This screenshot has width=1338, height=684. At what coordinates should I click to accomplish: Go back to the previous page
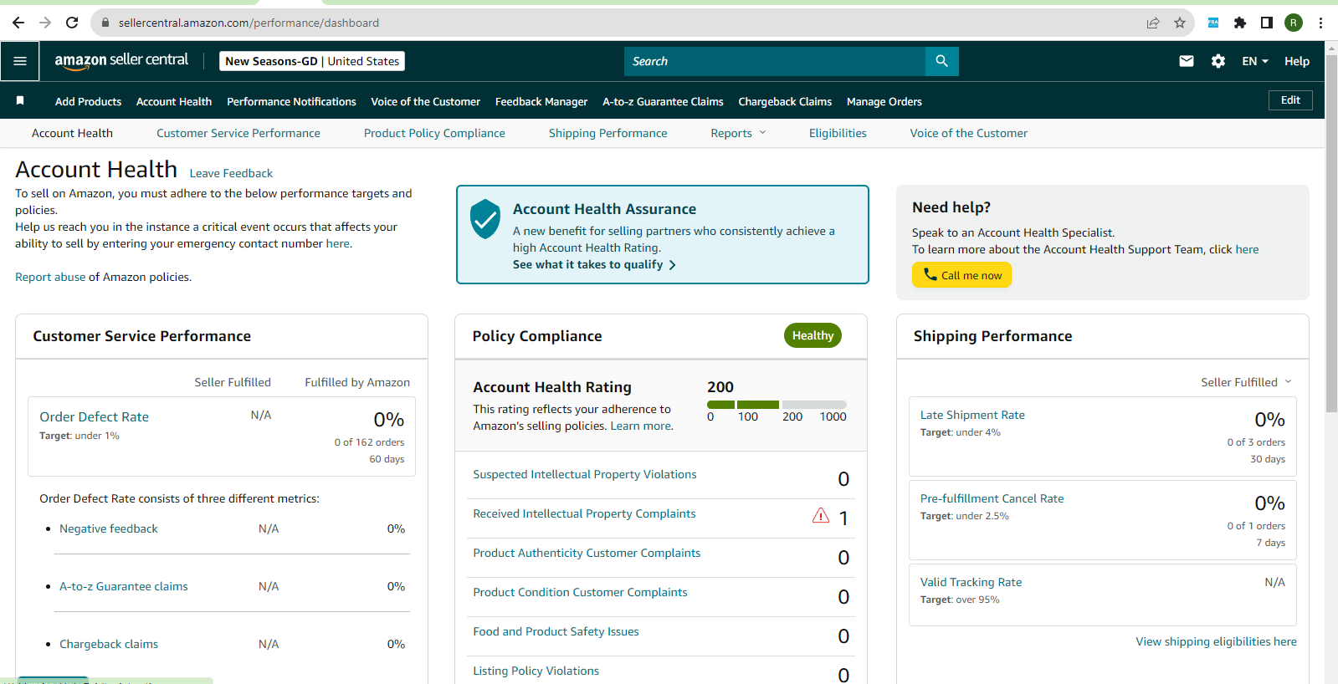[x=18, y=23]
